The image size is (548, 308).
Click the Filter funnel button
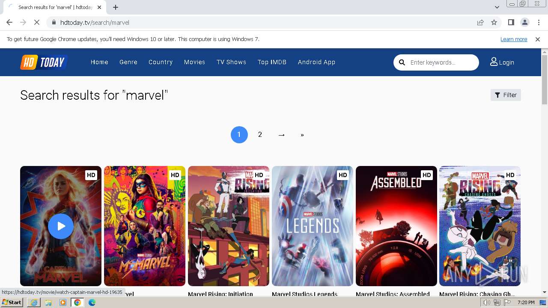pyautogui.click(x=506, y=95)
